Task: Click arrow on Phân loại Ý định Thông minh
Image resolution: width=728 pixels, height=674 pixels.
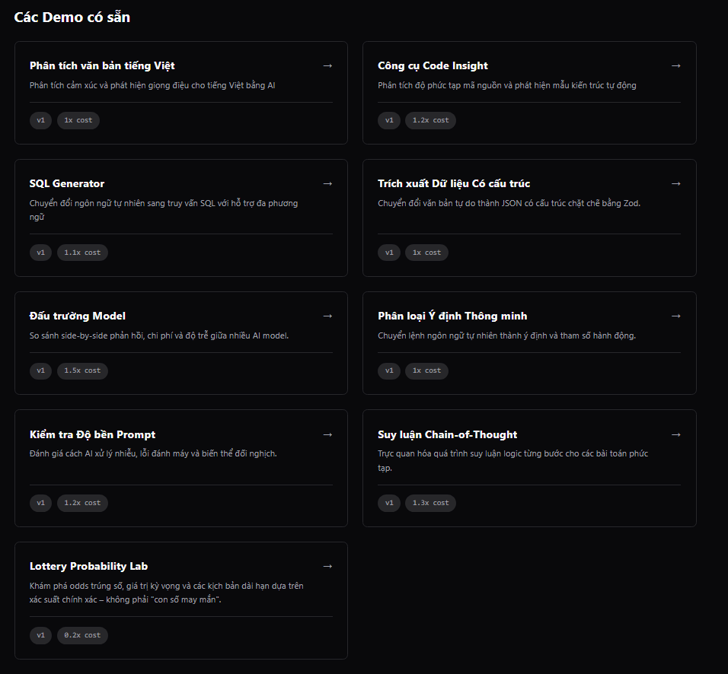Action: click(675, 316)
